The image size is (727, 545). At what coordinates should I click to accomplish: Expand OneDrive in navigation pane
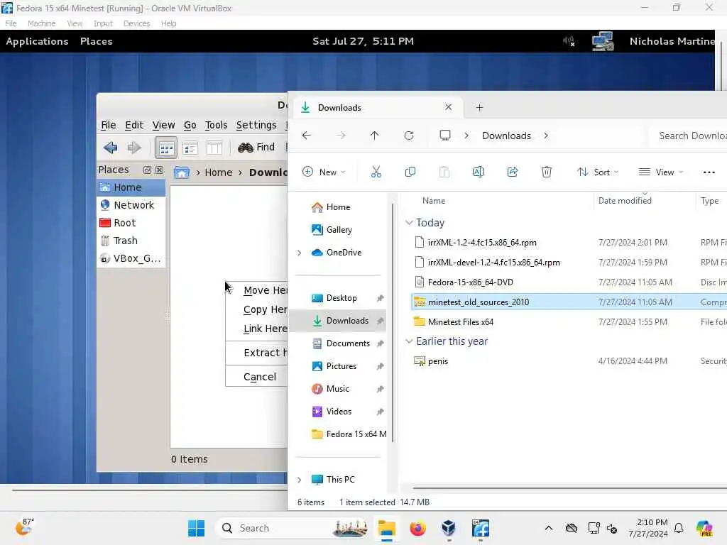[x=299, y=253]
